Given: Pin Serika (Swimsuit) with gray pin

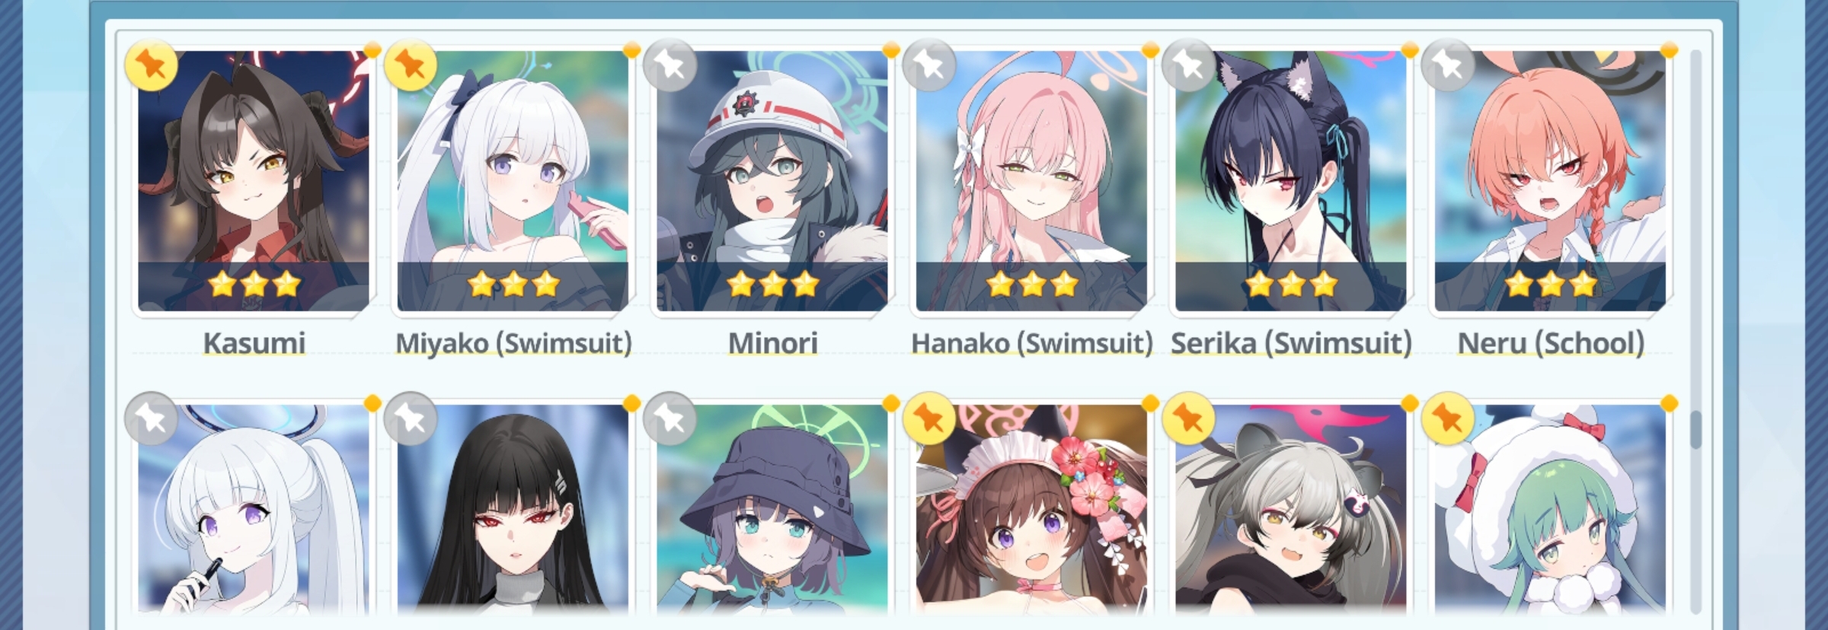Looking at the screenshot, I should [1189, 65].
